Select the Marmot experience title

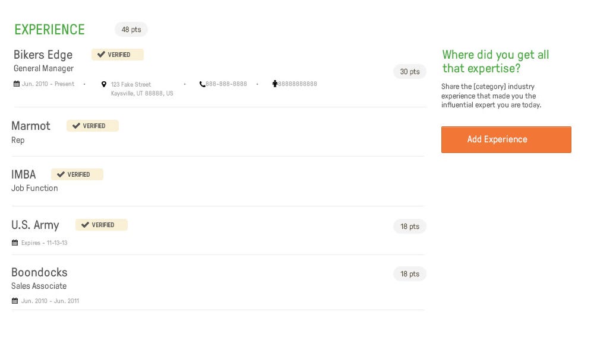click(x=31, y=126)
